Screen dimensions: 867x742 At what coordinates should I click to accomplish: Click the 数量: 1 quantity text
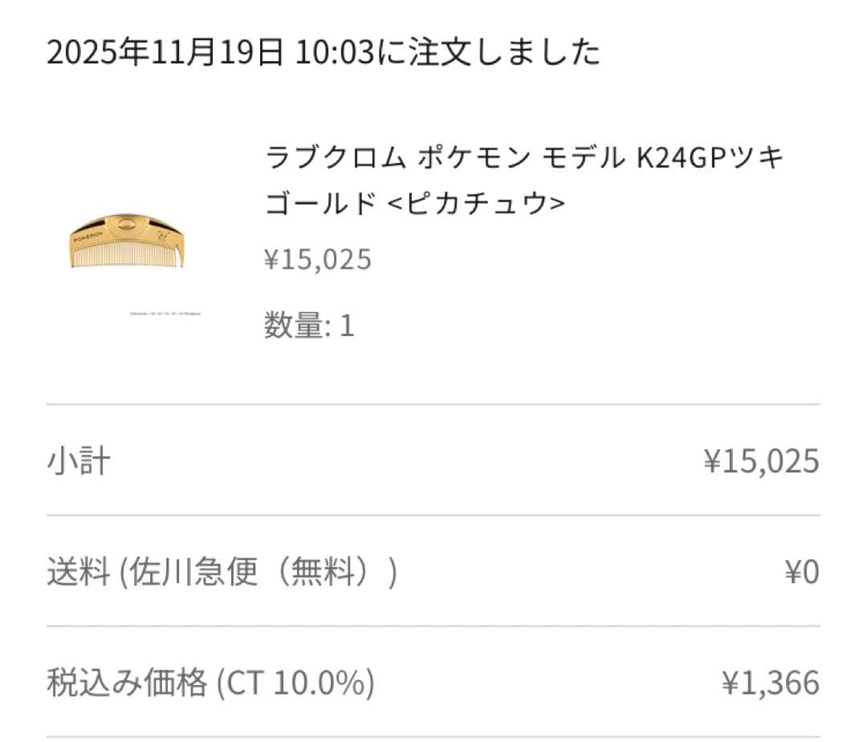click(309, 326)
